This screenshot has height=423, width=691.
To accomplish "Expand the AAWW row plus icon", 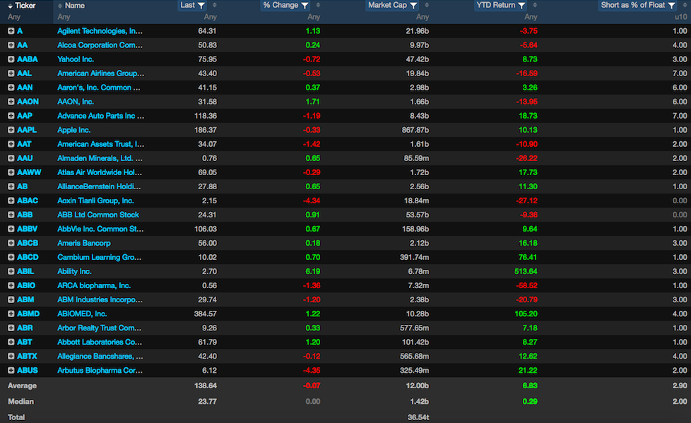I will [11, 172].
